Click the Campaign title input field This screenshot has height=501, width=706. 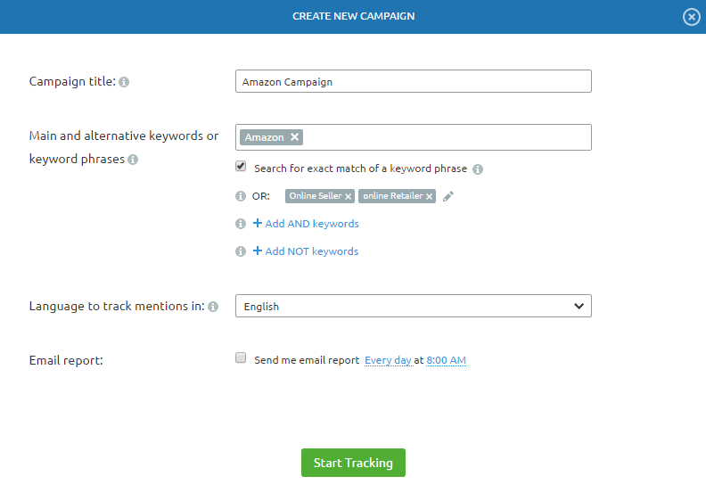tap(414, 81)
